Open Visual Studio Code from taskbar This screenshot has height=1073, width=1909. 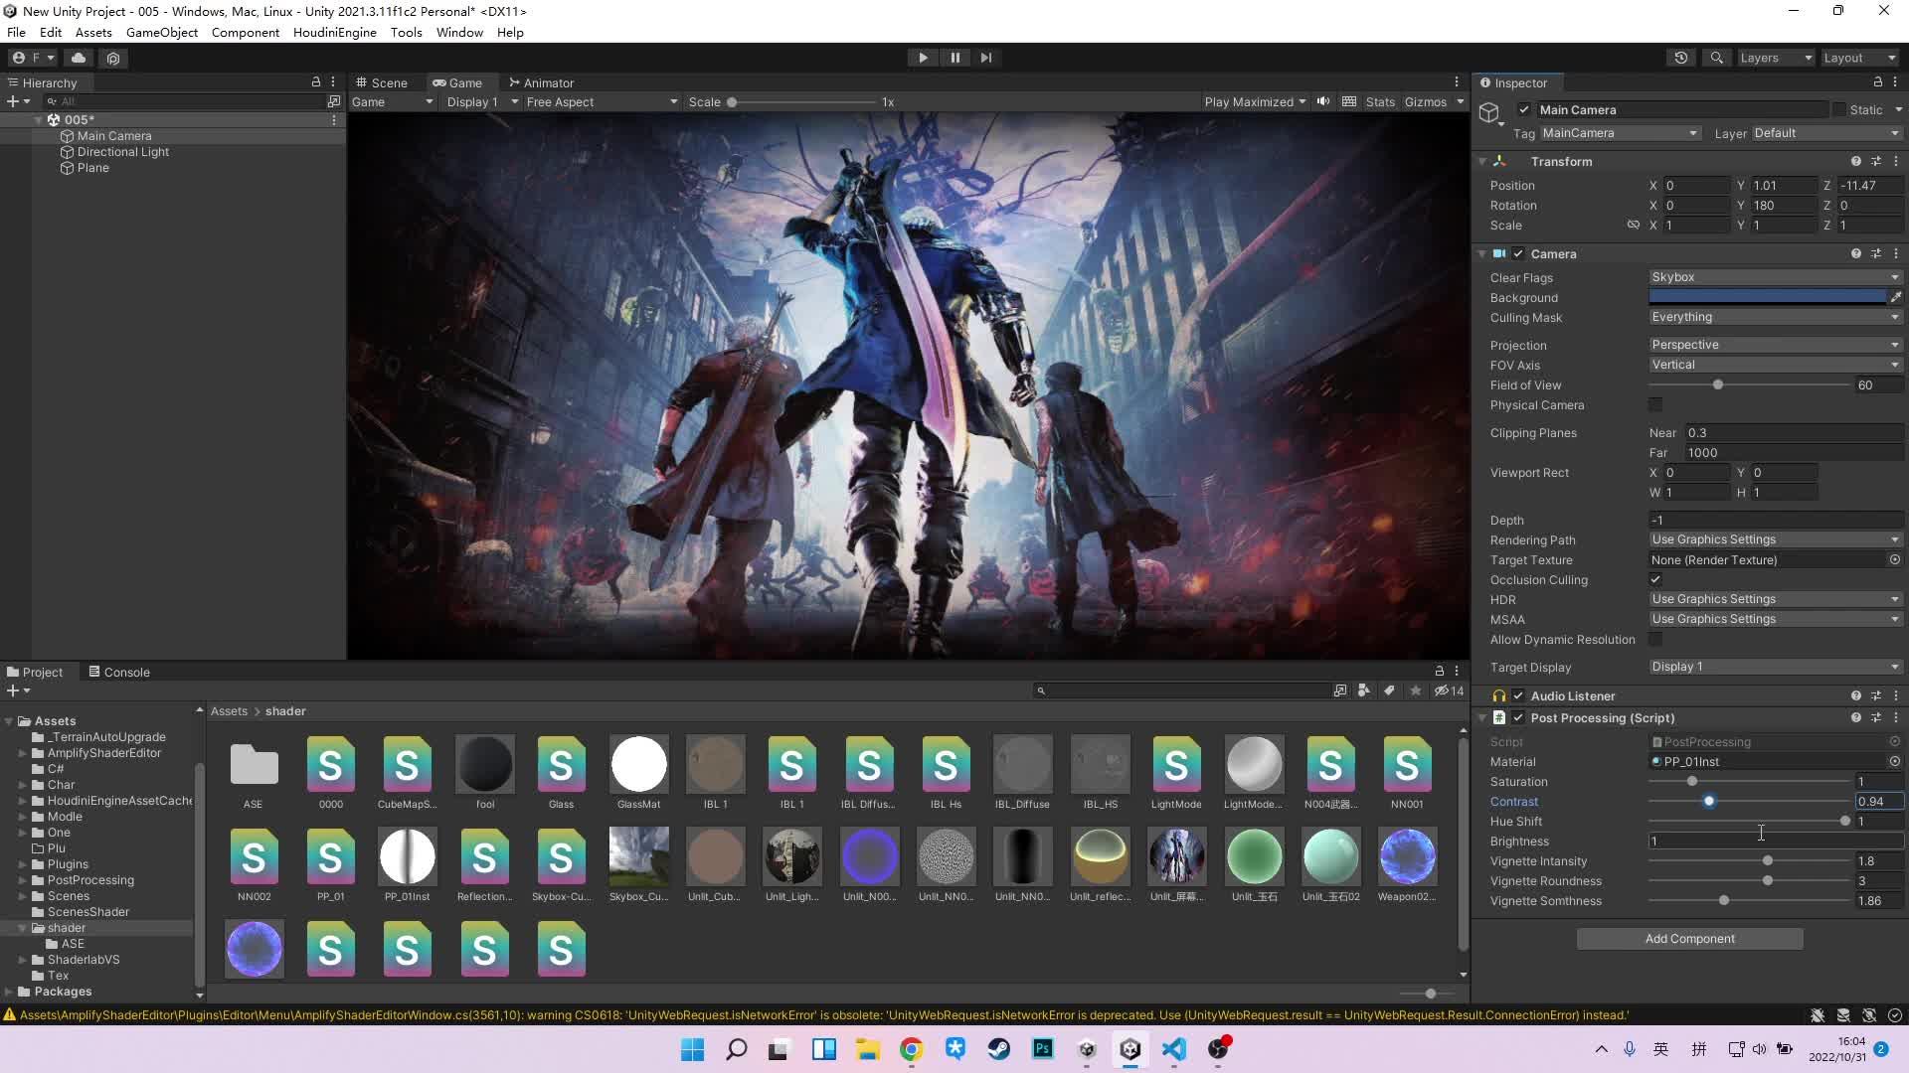click(1174, 1049)
